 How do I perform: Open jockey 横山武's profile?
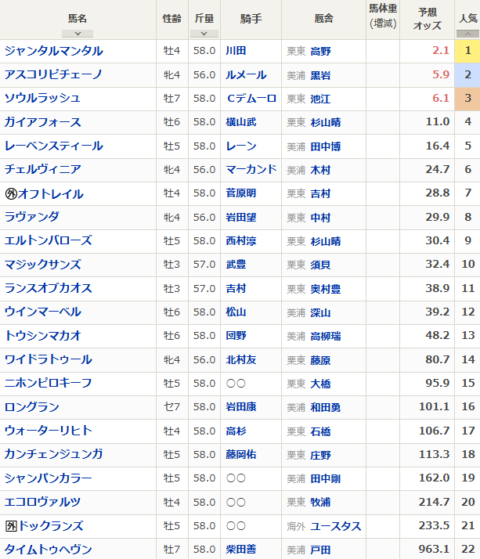click(240, 122)
